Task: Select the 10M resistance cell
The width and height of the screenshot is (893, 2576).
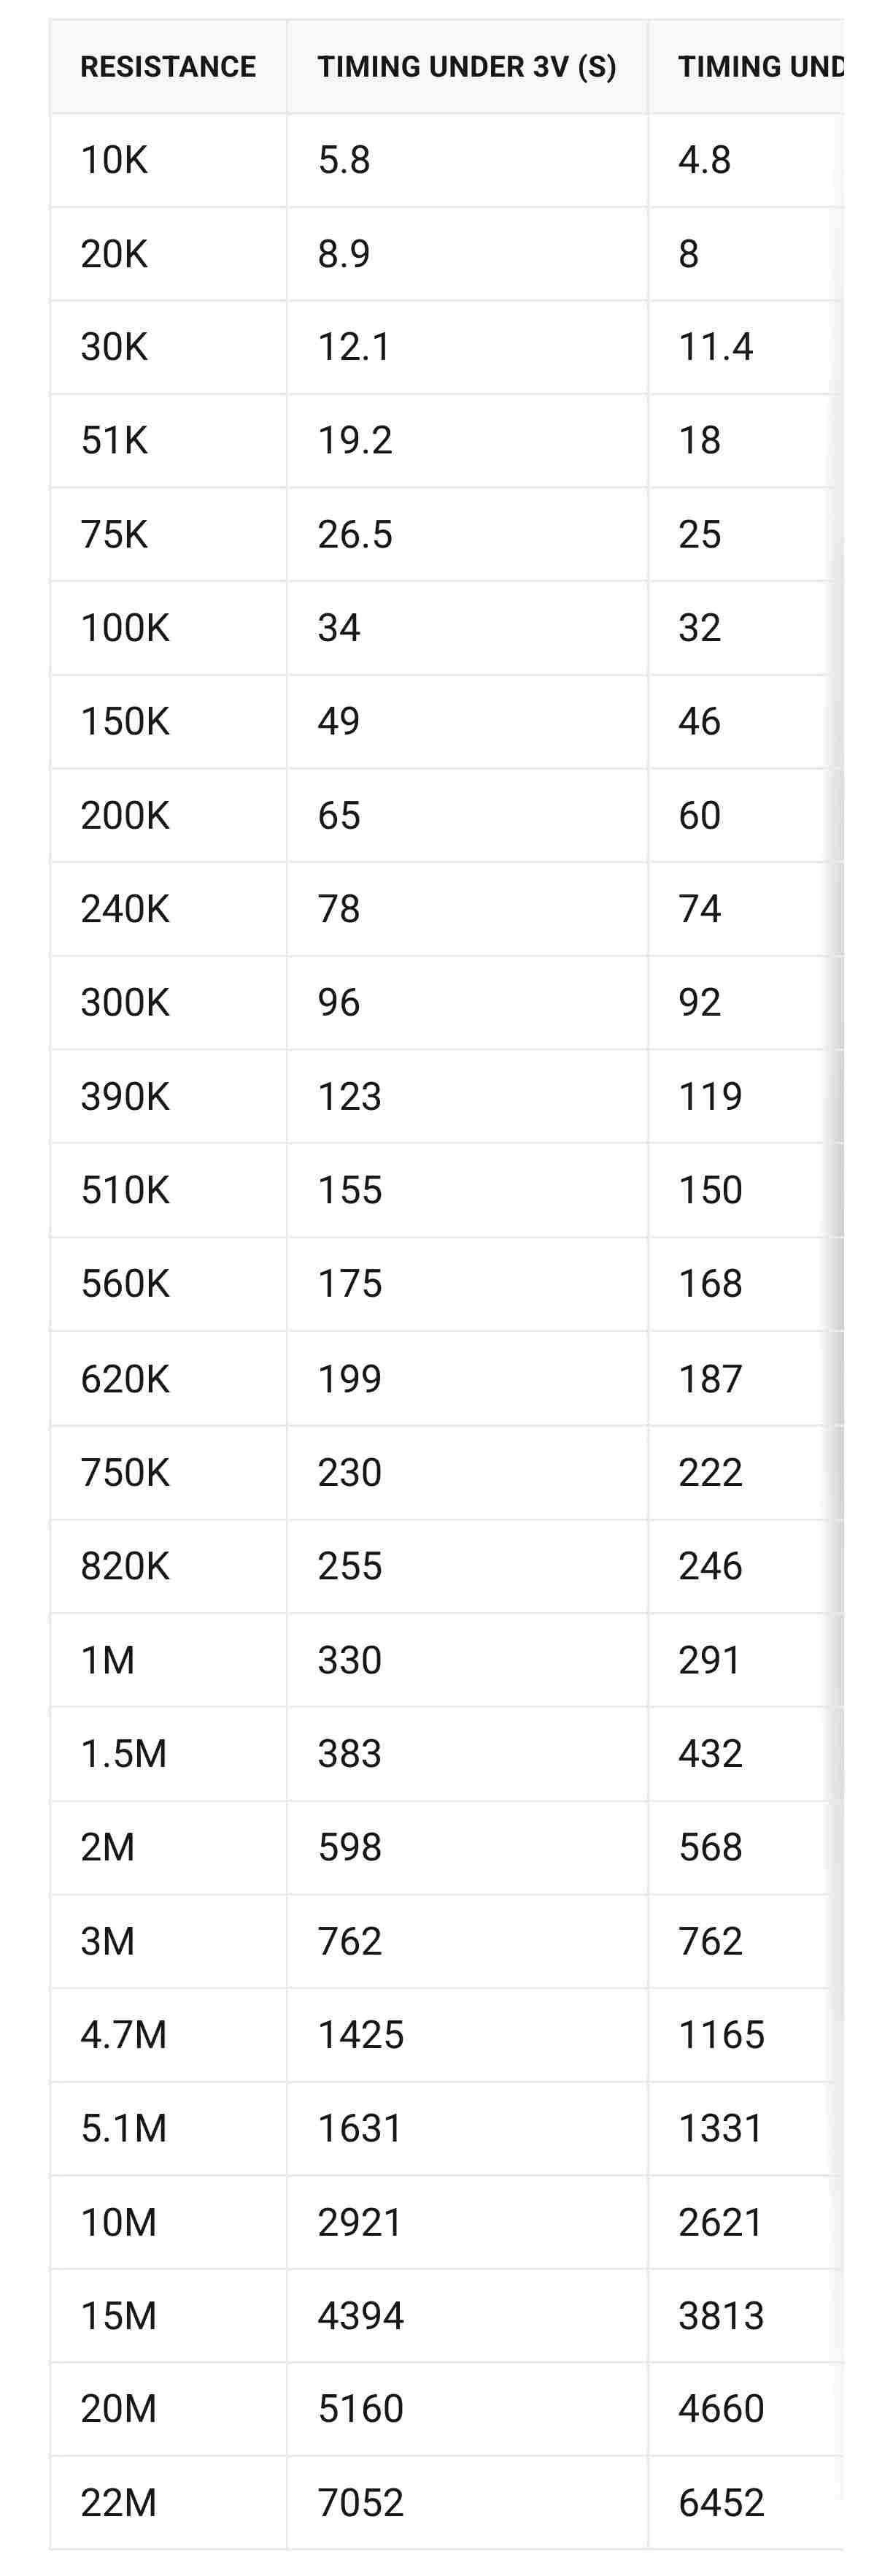Action: [x=168, y=2222]
